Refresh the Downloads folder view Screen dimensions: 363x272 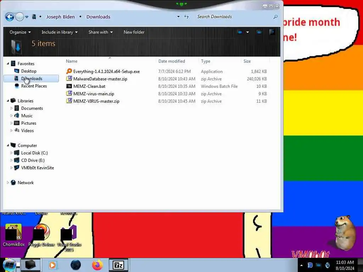pyautogui.click(x=186, y=17)
